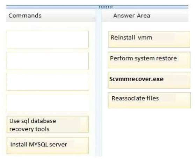This screenshot has width=195, height=162.
Task: Select the Perform system restore box
Action: click(149, 60)
